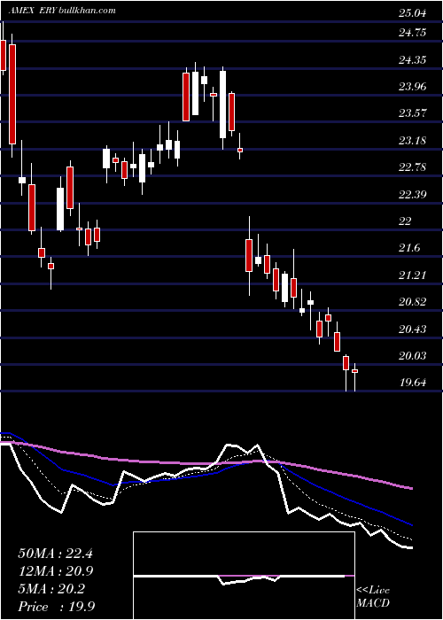Click the last candlestick near 19.9
Screen dimensions: 443x620
(354, 371)
